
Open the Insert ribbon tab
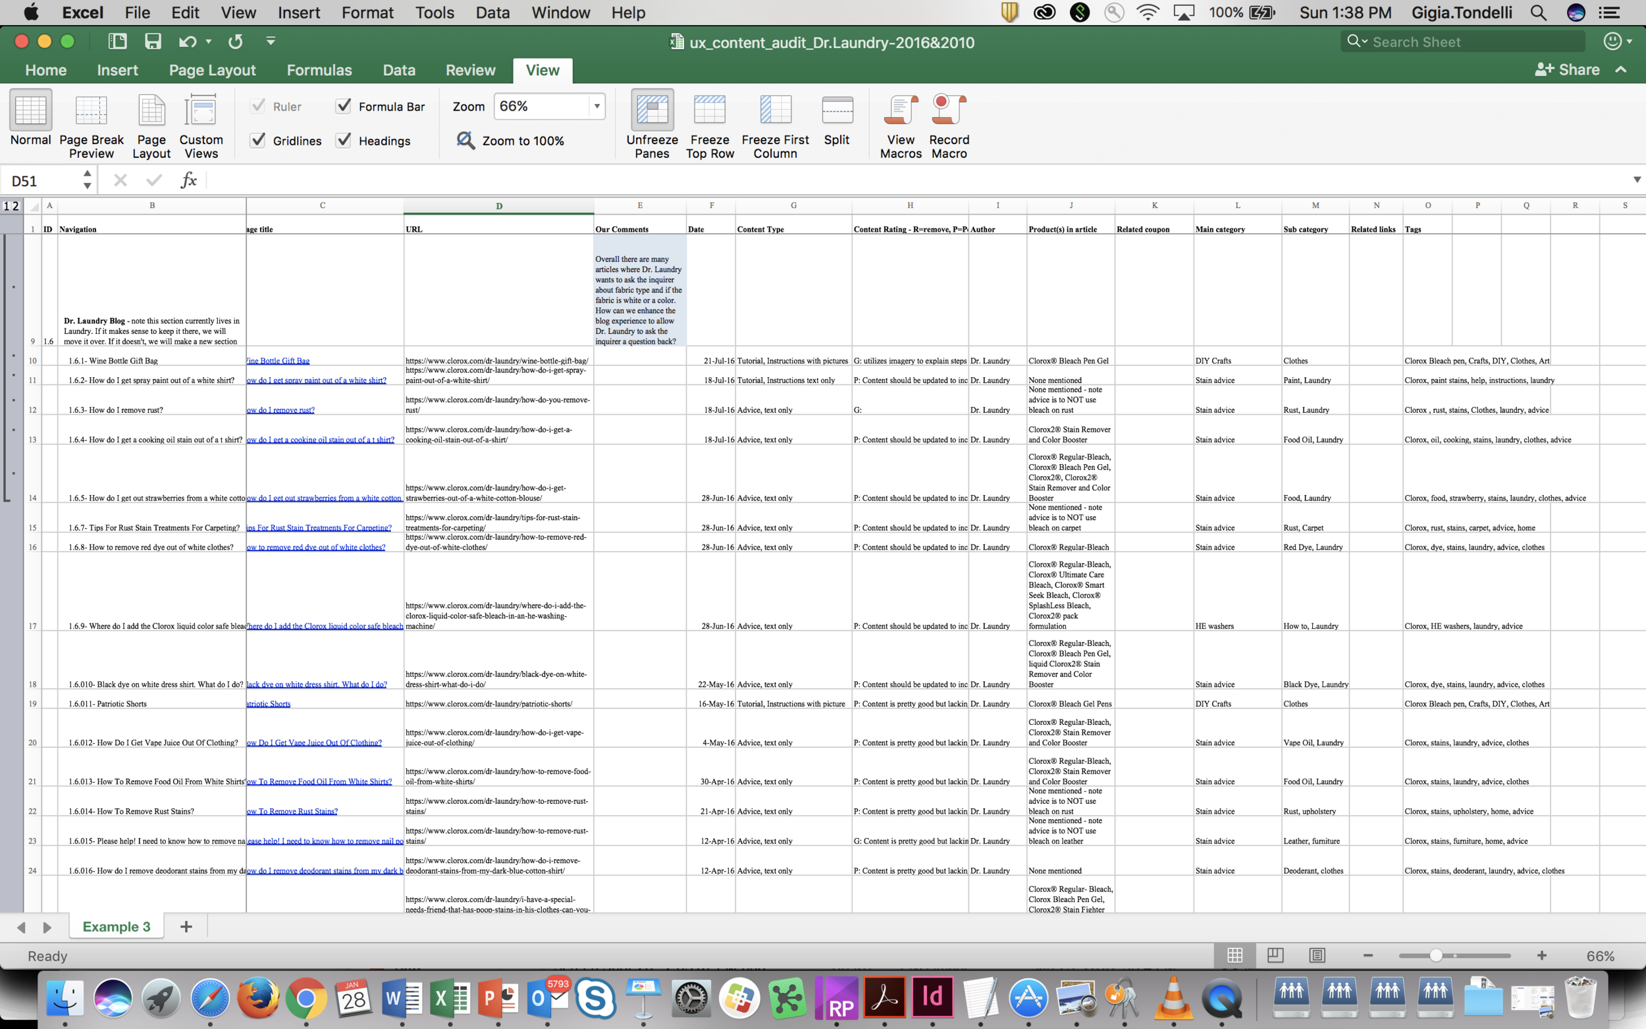[x=117, y=70]
